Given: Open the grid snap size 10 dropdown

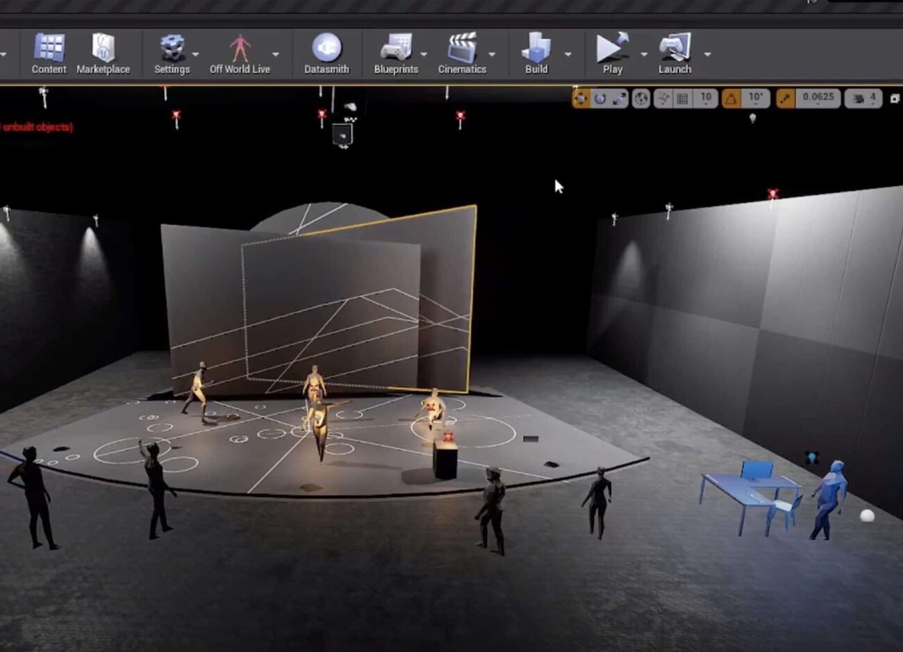Looking at the screenshot, I should click(706, 99).
